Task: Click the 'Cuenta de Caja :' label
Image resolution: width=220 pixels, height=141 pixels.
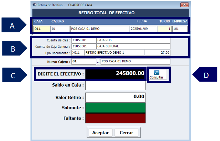Action: (x=58, y=40)
